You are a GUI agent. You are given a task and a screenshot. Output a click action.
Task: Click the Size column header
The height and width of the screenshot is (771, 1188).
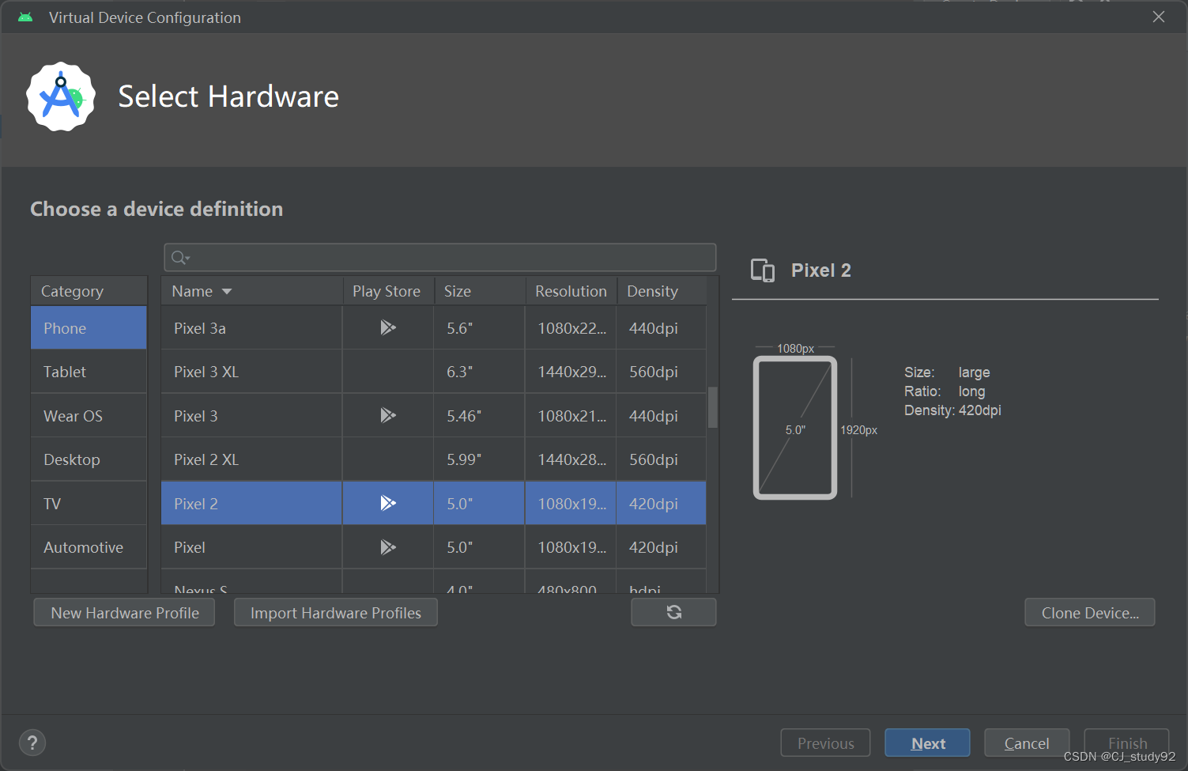point(480,291)
